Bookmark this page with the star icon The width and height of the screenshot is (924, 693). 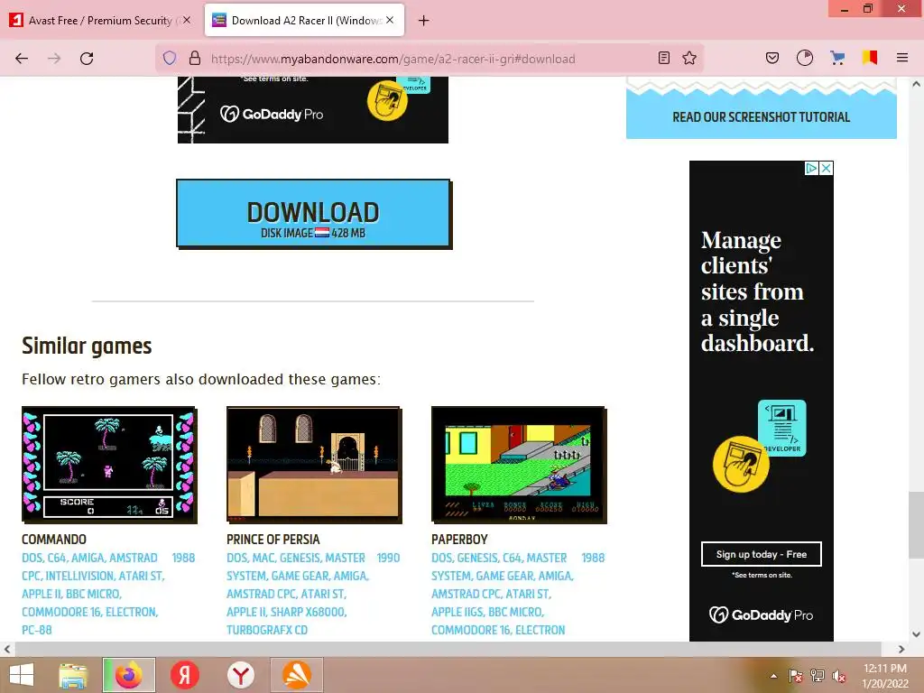[689, 58]
